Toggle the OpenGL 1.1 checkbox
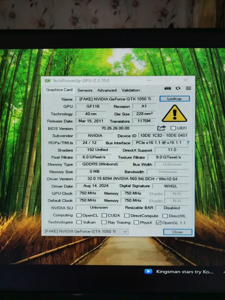225x300 pixels. point(158,223)
